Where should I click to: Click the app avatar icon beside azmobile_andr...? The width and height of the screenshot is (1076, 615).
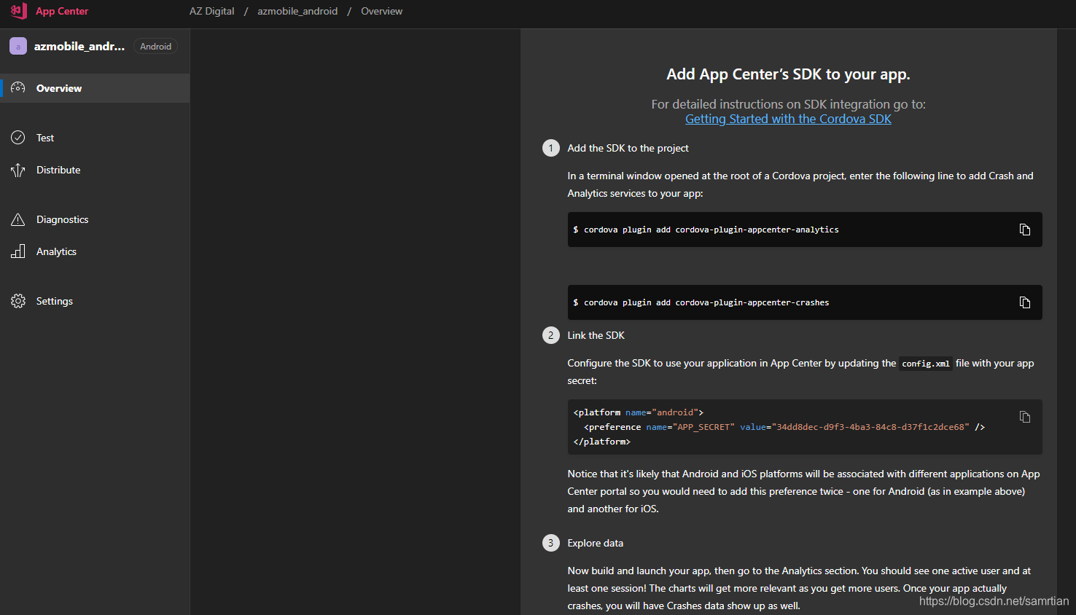pyautogui.click(x=17, y=45)
